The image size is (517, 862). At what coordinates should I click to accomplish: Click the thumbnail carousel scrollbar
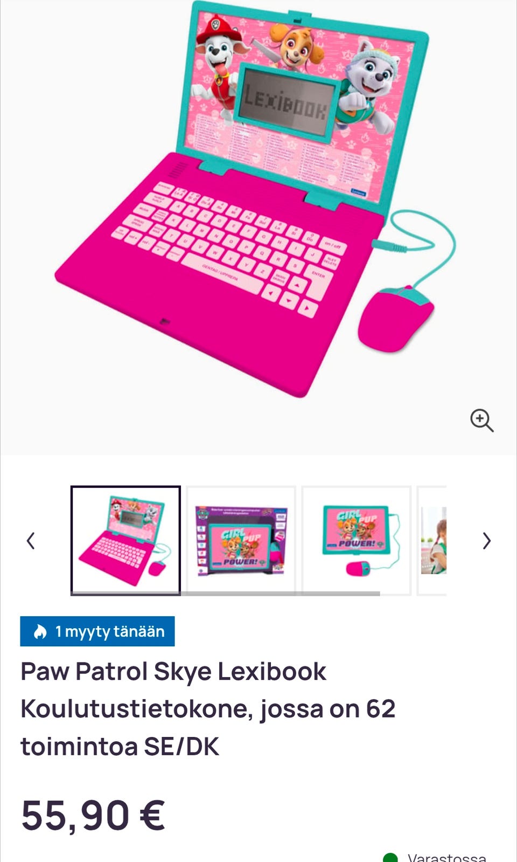click(225, 594)
